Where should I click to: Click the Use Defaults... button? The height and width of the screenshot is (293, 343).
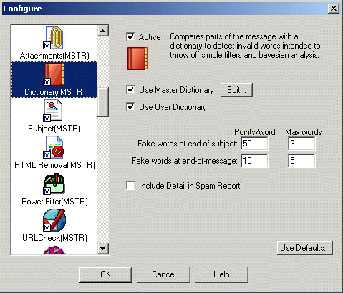(x=305, y=248)
